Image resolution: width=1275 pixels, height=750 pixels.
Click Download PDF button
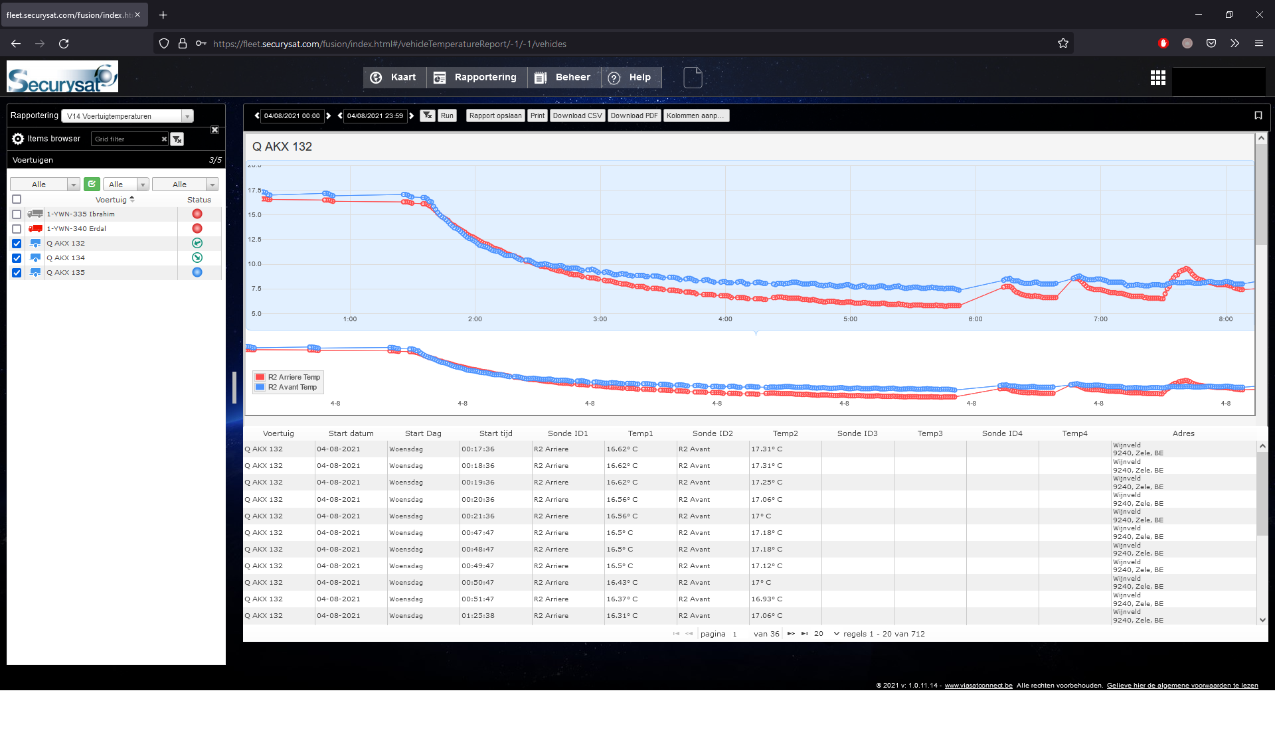634,115
